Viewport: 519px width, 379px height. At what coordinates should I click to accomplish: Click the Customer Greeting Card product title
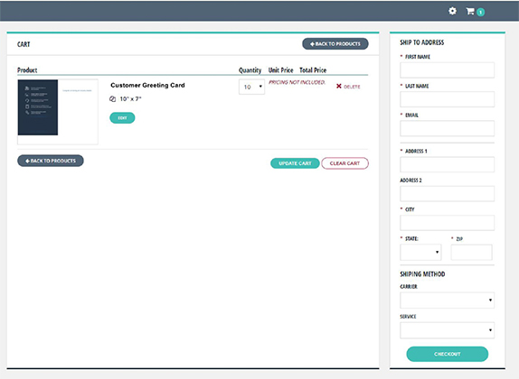[147, 85]
